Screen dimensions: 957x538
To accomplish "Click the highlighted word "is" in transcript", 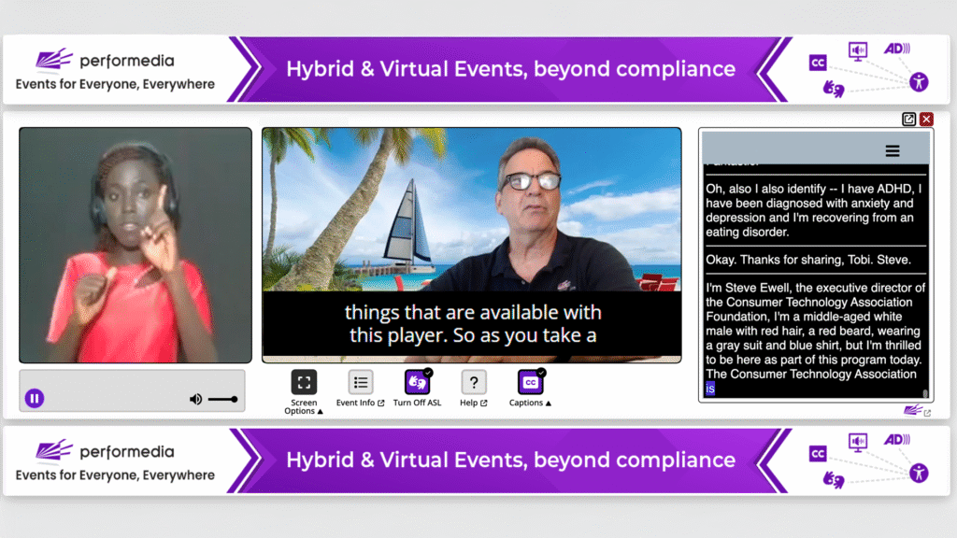I will pos(710,389).
